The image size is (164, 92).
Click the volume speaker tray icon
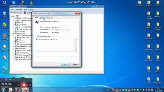click(x=135, y=90)
